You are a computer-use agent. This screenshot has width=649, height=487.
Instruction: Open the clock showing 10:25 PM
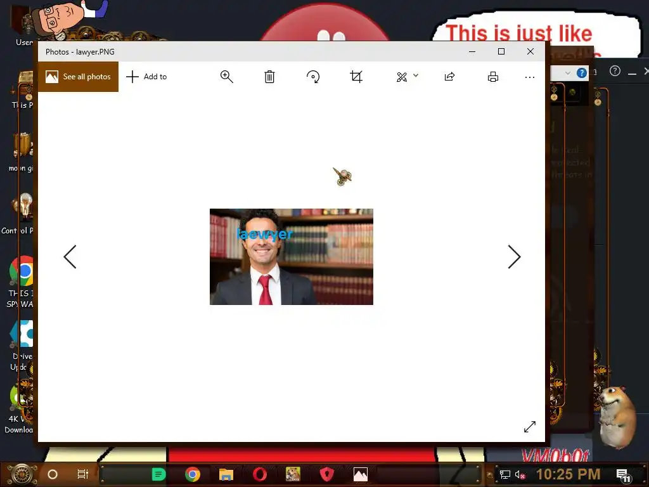[x=569, y=474]
